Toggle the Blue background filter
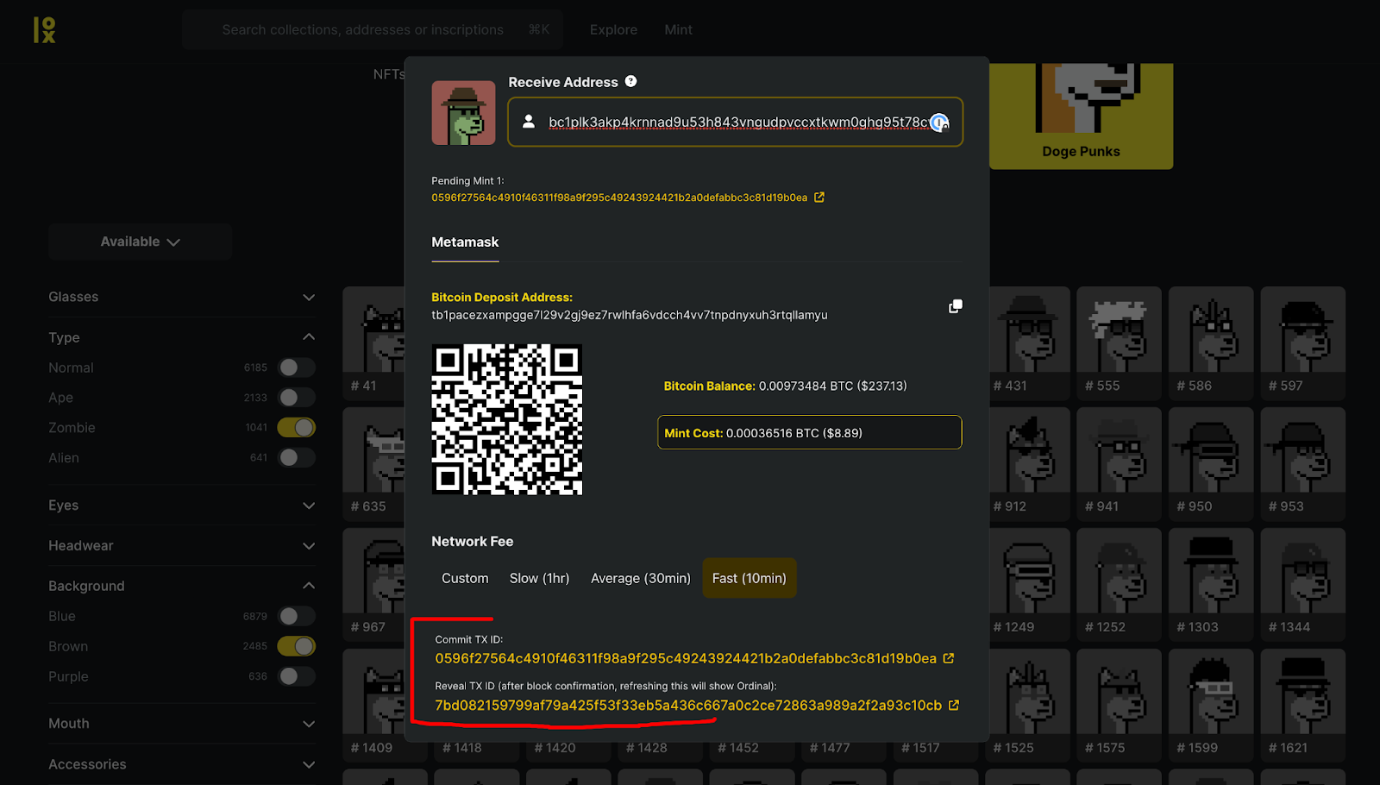The image size is (1380, 785). (x=297, y=616)
